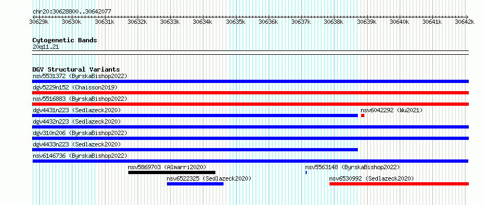
Task: Click the nsv6146736 (ByrskaBishop2022) label
Action: (80, 156)
